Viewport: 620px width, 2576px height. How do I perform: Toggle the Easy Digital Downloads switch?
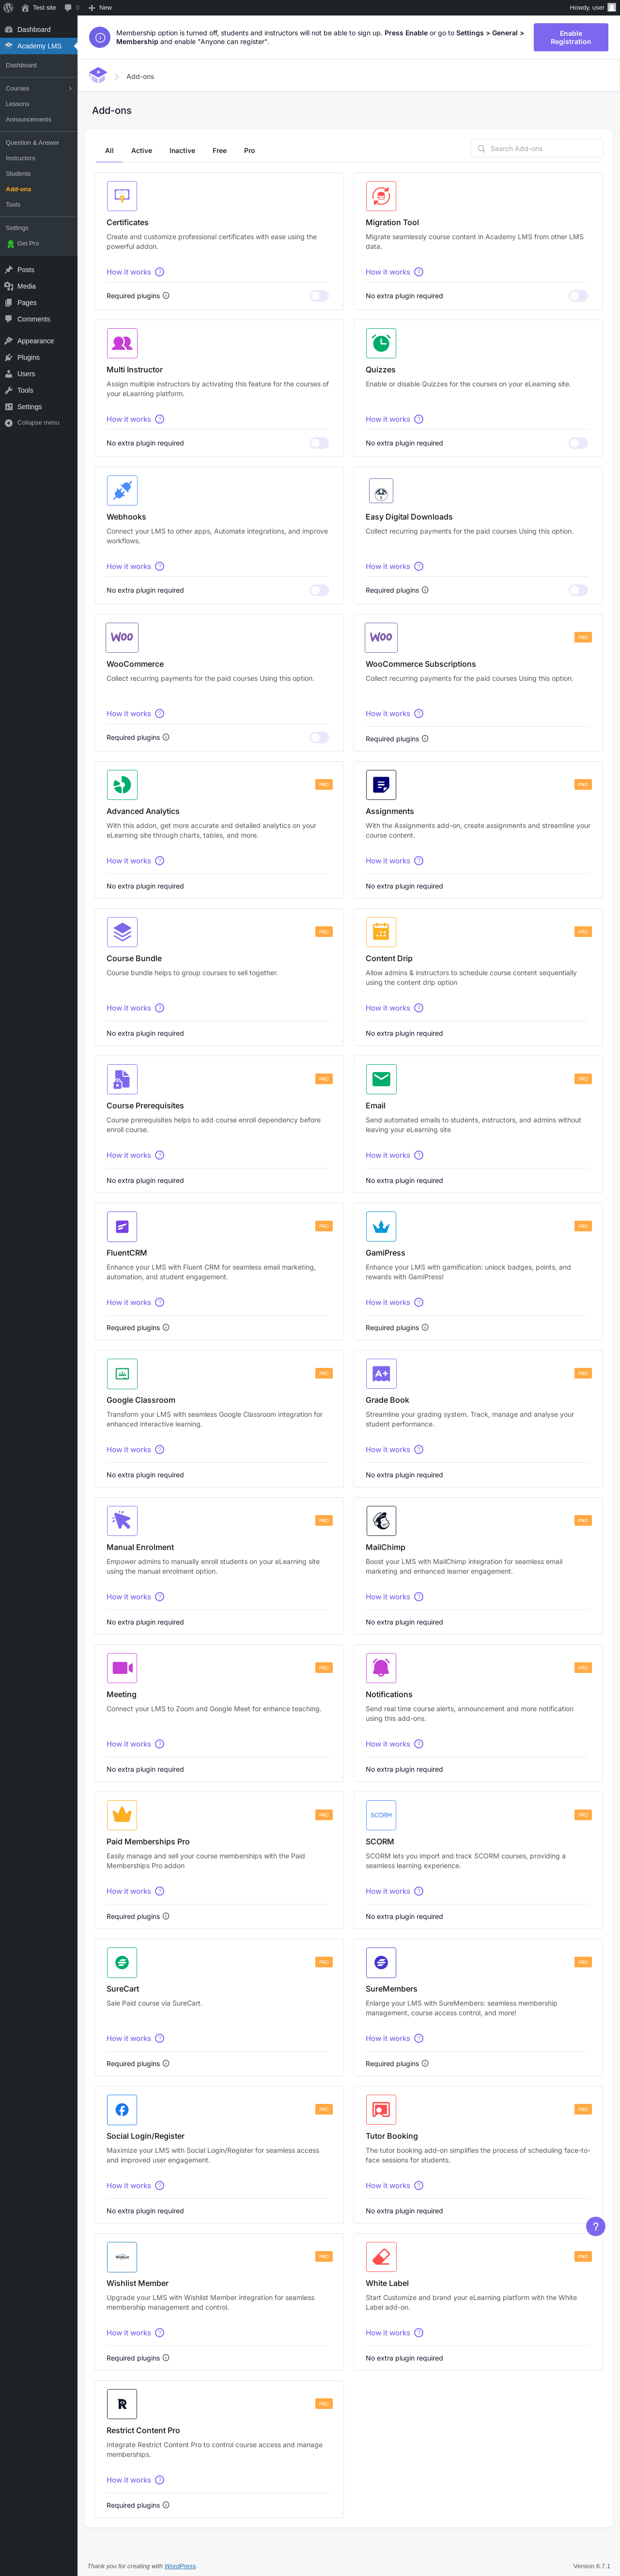pos(578,590)
